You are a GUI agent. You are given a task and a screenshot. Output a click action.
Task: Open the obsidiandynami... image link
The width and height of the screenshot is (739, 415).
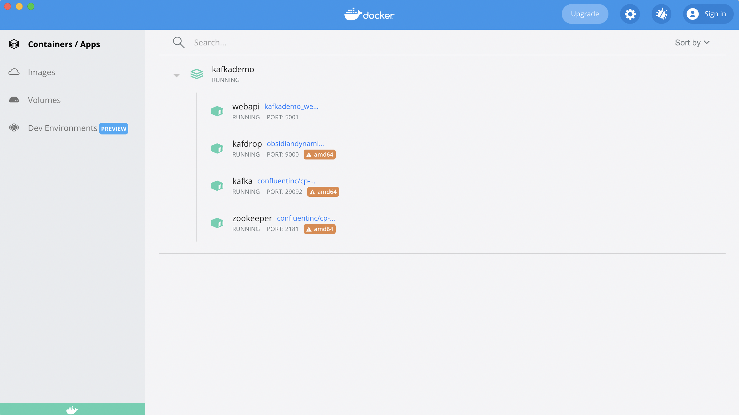295,144
